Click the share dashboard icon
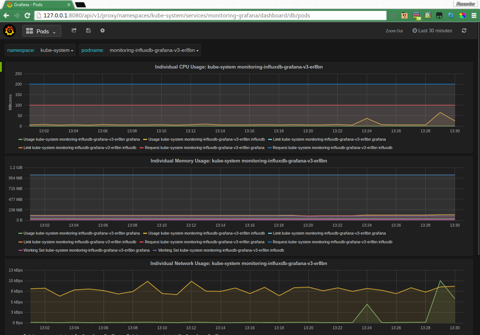Viewport: 480px width, 335px height. (x=74, y=30)
